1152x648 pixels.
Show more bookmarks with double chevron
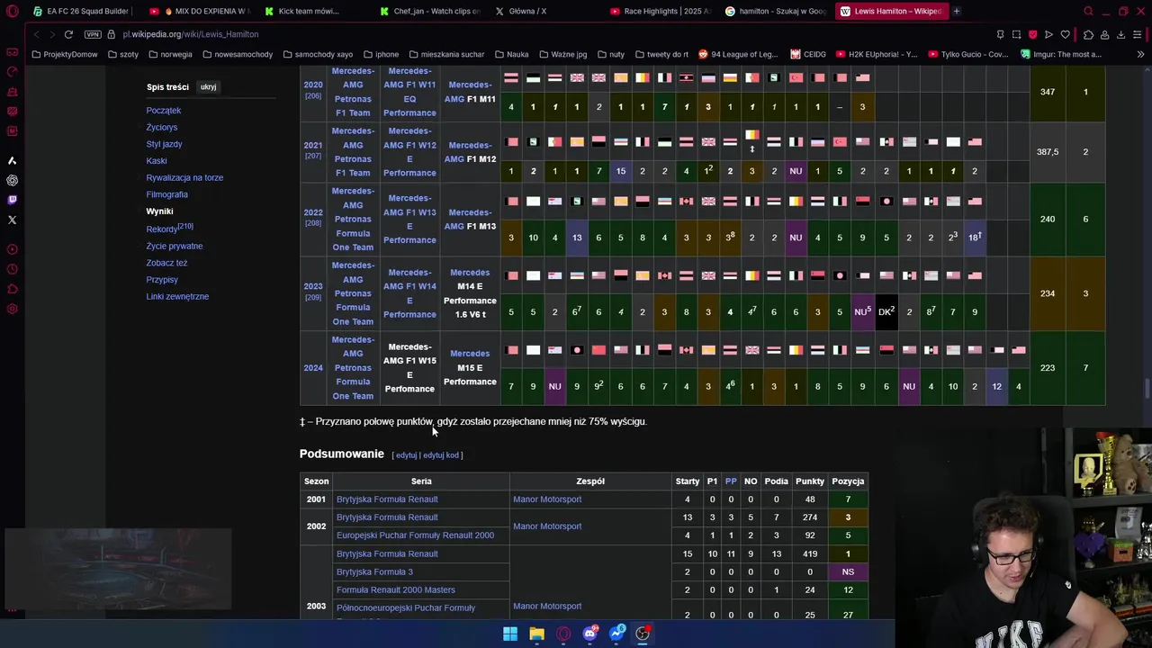click(1140, 54)
